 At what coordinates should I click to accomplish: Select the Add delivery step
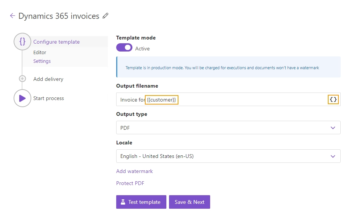(x=48, y=79)
